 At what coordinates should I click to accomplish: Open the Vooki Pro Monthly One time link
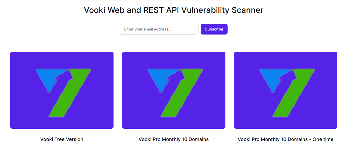(285, 139)
